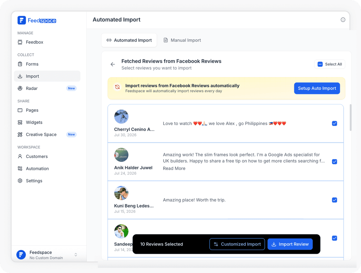Click the document icon on Manual Import tab
The width and height of the screenshot is (361, 273).
[x=165, y=40]
